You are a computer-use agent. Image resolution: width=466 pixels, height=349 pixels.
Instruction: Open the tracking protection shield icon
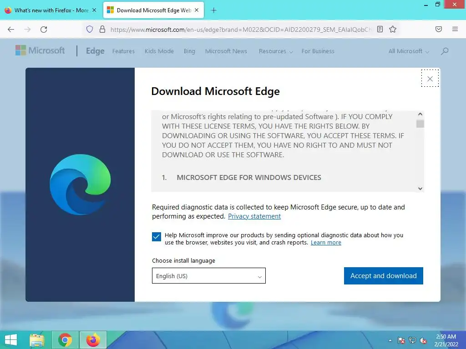[x=90, y=29]
